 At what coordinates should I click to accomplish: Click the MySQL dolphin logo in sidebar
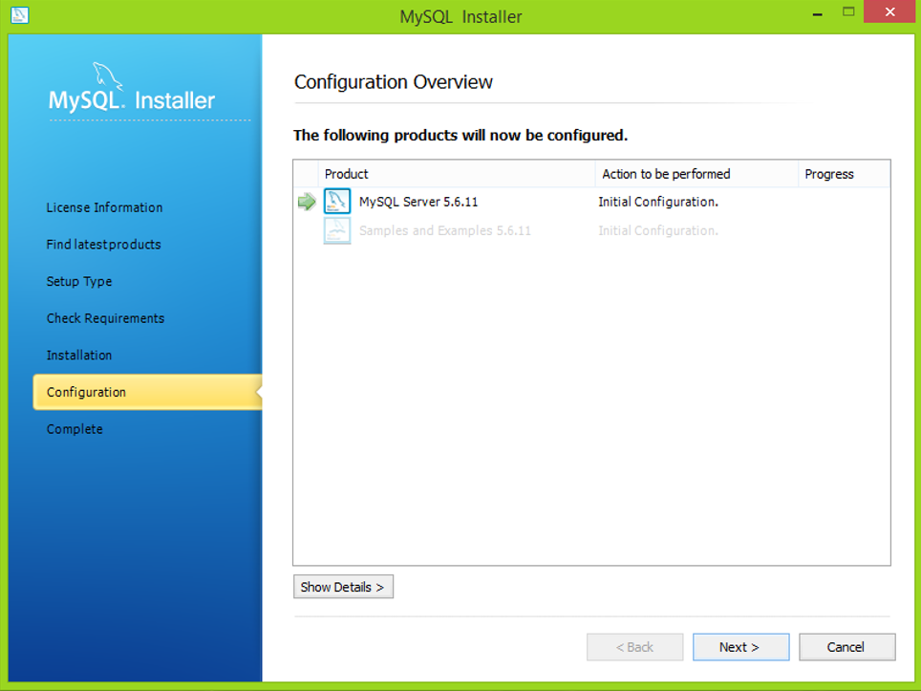[x=108, y=76]
